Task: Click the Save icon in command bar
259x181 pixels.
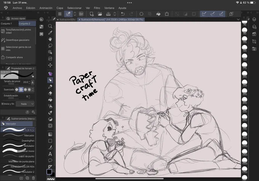Action: point(108,14)
